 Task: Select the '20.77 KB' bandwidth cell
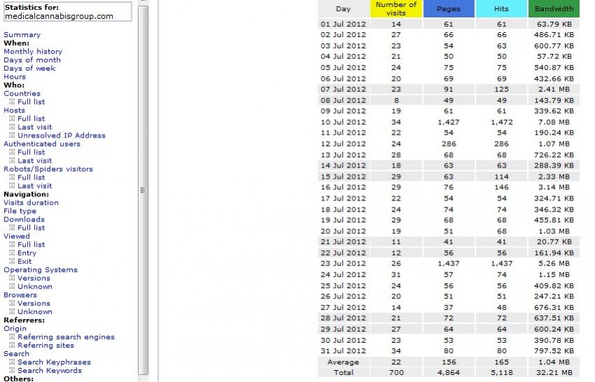tap(554, 242)
